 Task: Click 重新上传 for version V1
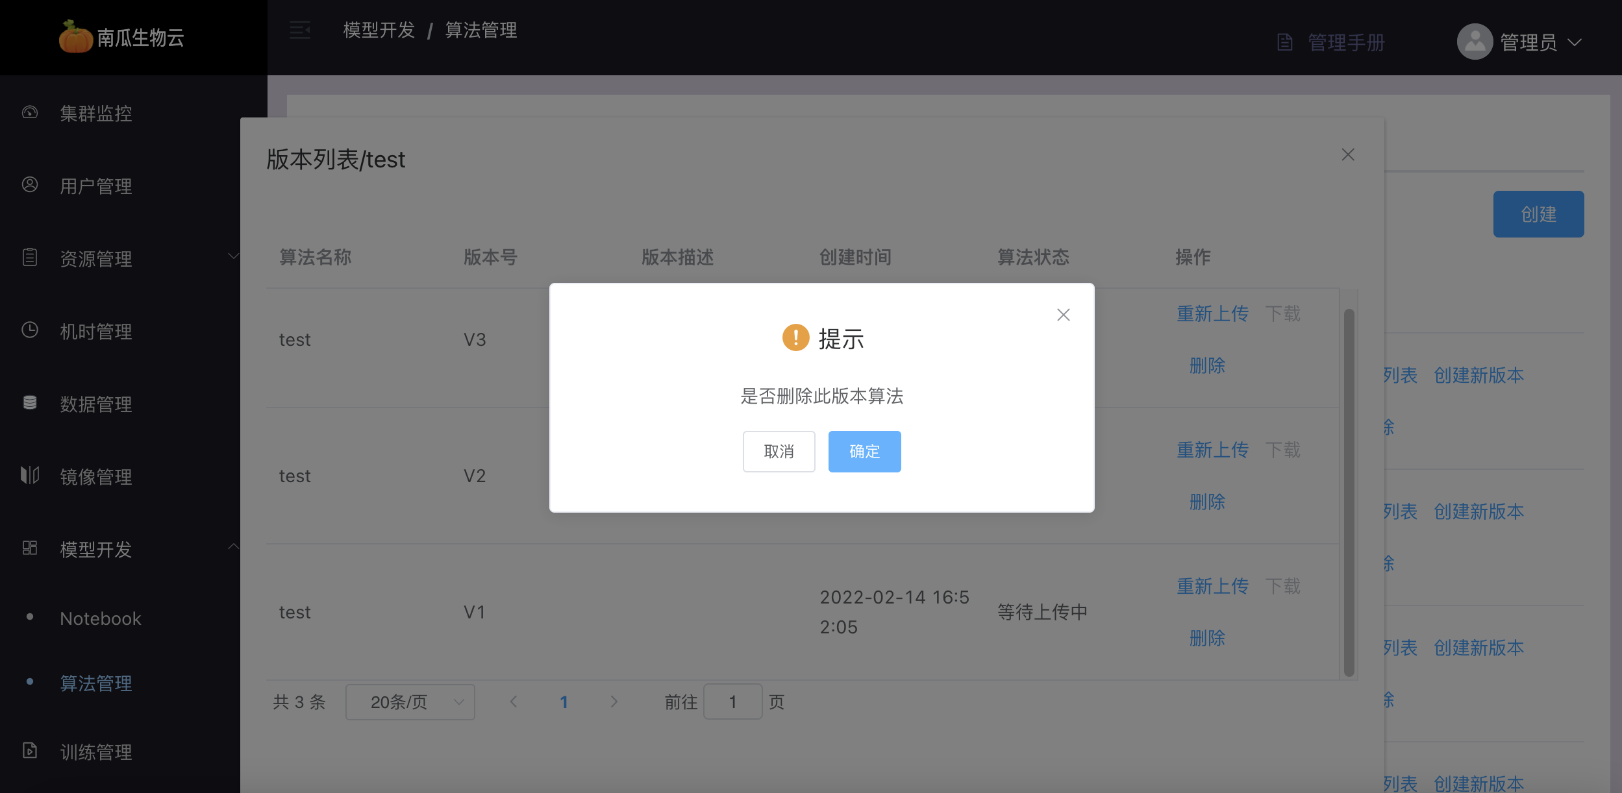(x=1213, y=587)
